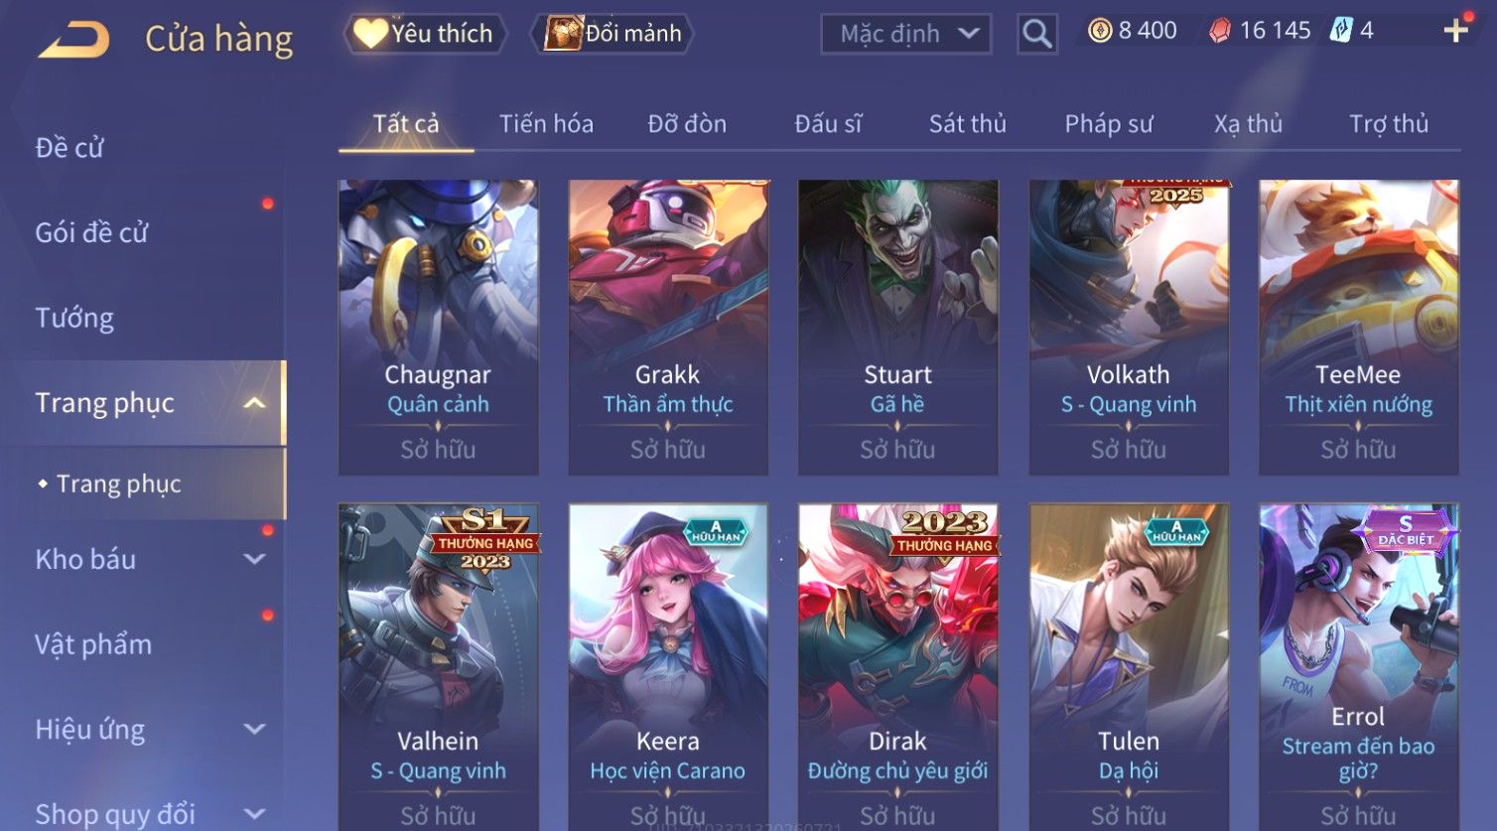The image size is (1497, 831).
Task: Select the Tiến hóa tab
Action: pos(546,124)
